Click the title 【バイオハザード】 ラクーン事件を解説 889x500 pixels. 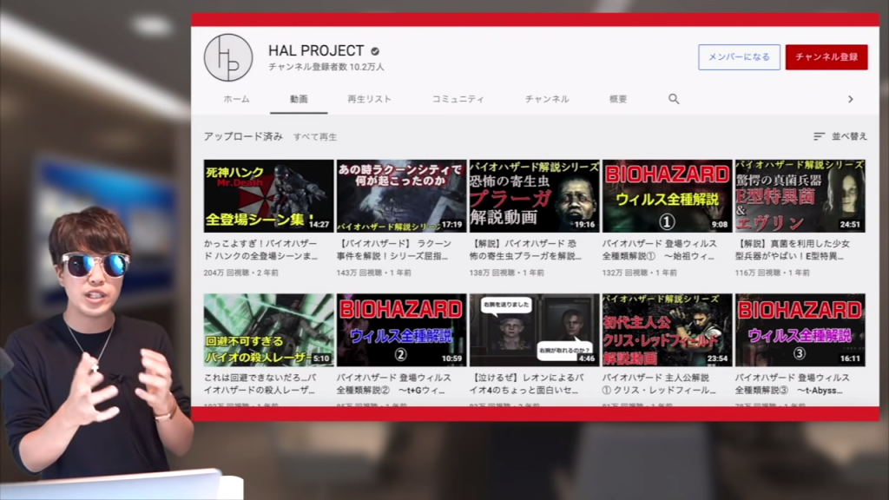[394, 249]
